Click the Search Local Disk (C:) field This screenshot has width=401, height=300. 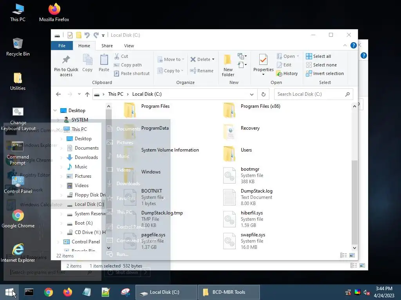(x=313, y=94)
